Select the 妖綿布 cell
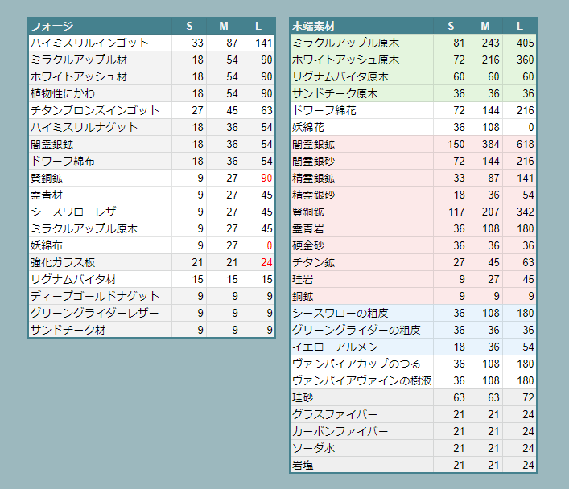 pyautogui.click(x=100, y=245)
